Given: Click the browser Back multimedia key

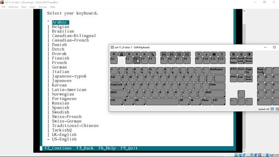Looking at the screenshot, I should [x=114, y=54].
